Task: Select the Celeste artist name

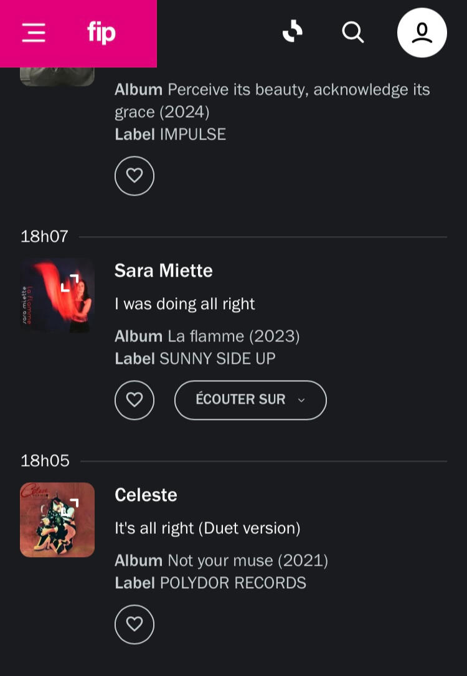Action: tap(146, 495)
